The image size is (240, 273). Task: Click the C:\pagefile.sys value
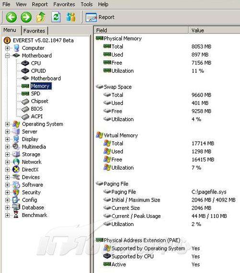point(209,192)
